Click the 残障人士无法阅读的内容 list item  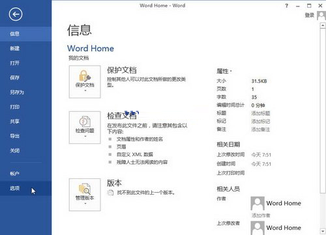click(x=142, y=162)
